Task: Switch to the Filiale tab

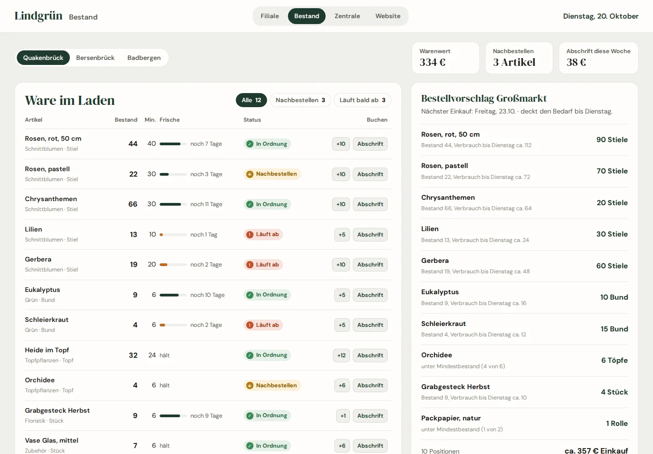Action: tap(270, 16)
